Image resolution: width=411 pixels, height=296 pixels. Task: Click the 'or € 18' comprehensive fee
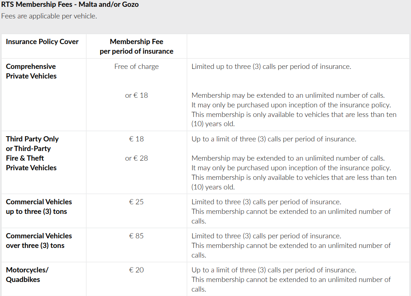[x=136, y=95]
